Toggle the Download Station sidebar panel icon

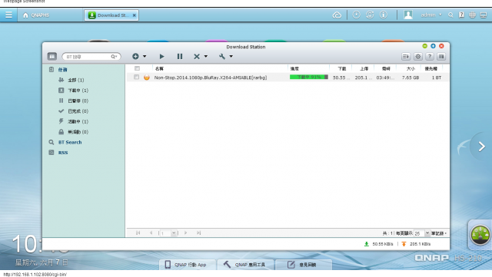[52, 57]
